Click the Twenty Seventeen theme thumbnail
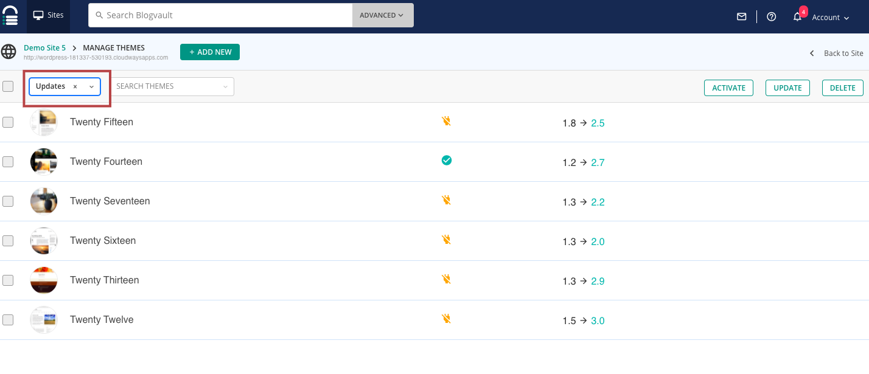The height and width of the screenshot is (374, 869). point(44,201)
